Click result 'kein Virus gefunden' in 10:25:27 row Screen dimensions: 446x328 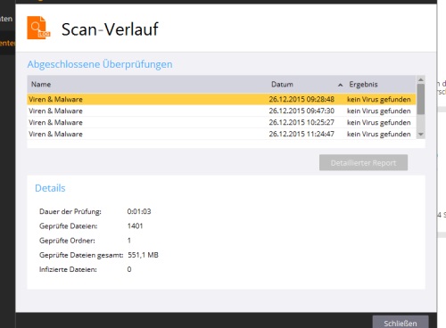(x=379, y=122)
